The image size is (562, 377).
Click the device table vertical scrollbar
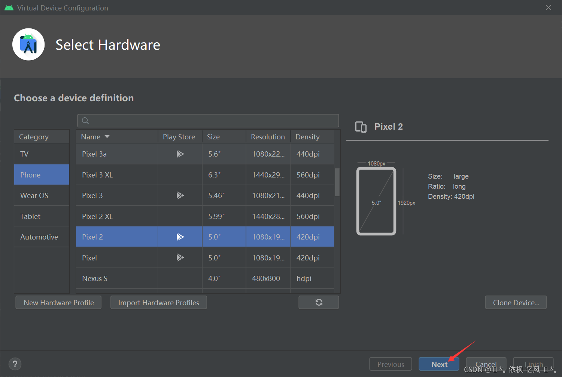pyautogui.click(x=337, y=182)
